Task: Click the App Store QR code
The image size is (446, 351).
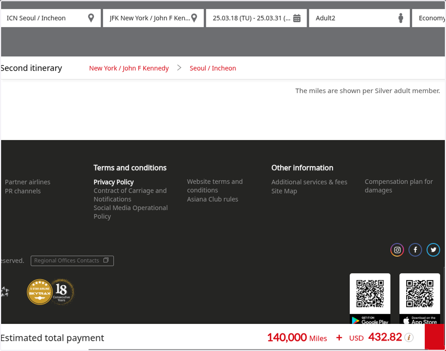Action: pyautogui.click(x=420, y=293)
